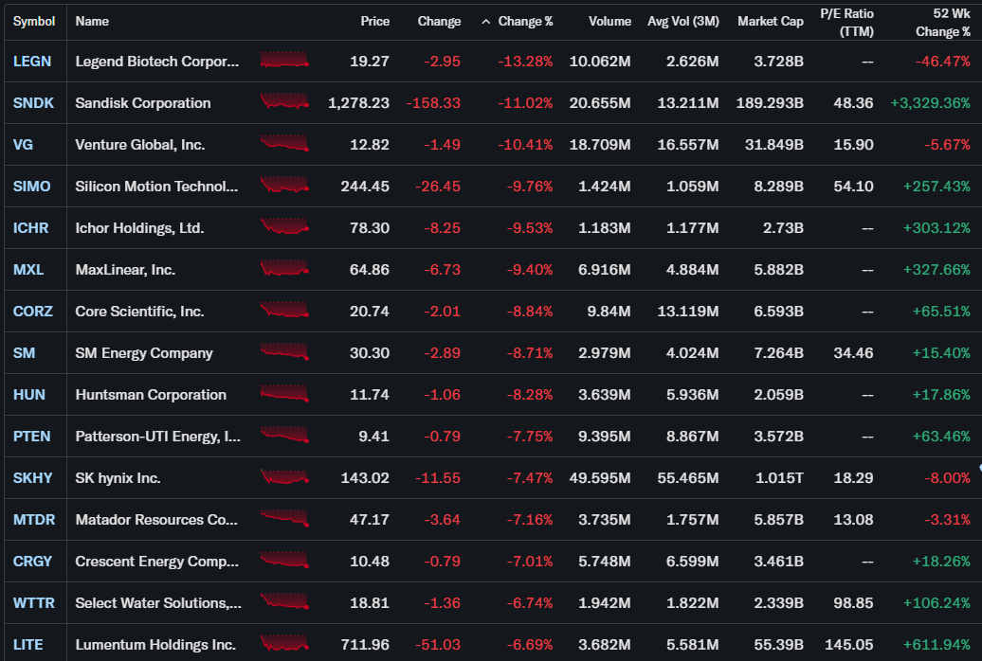The width and height of the screenshot is (982, 661).
Task: Sort table by Volume column header
Action: [610, 21]
